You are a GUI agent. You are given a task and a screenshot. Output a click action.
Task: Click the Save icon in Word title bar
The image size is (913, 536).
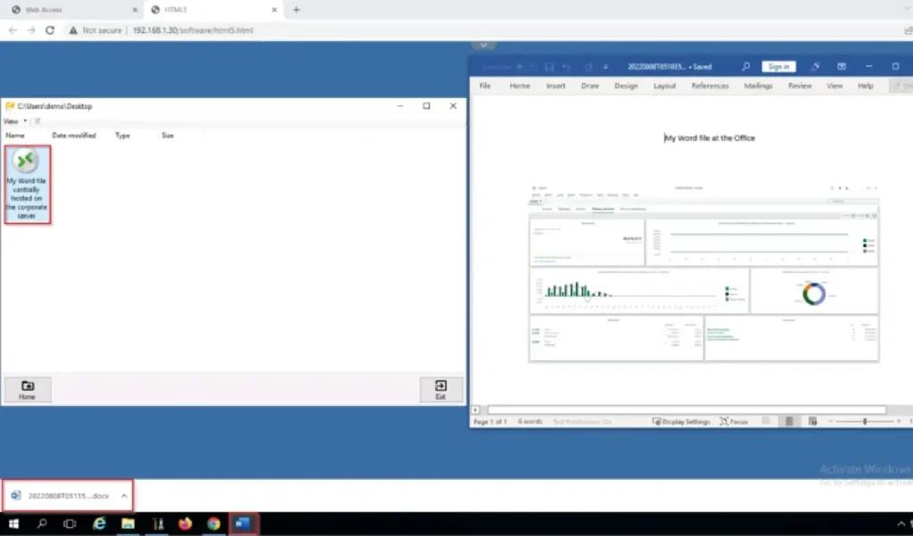549,67
